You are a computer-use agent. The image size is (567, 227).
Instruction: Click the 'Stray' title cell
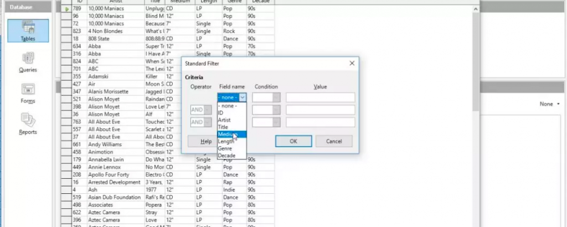(x=155, y=213)
